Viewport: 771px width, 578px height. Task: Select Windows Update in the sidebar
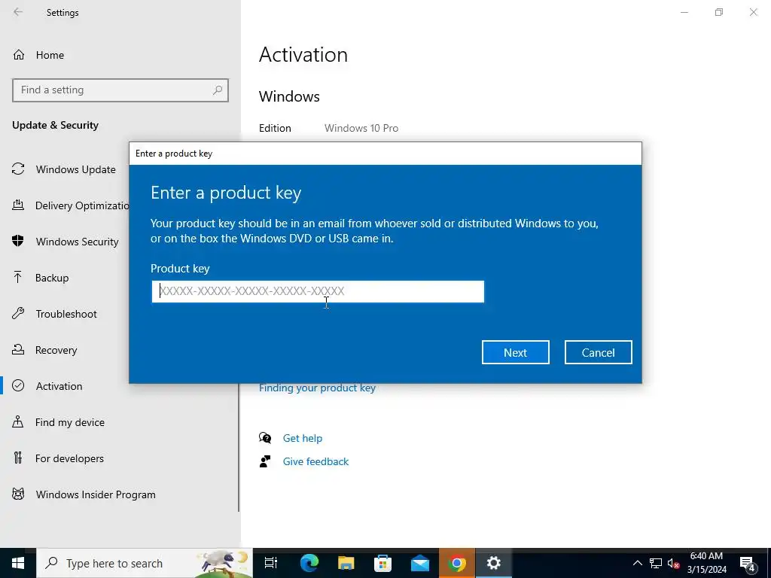pyautogui.click(x=76, y=169)
